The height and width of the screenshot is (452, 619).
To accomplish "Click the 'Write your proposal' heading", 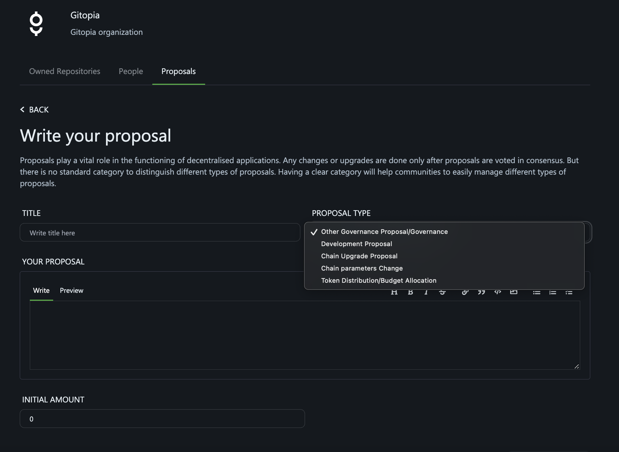I will pyautogui.click(x=96, y=135).
